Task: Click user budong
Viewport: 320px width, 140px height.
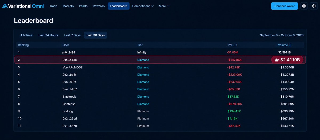Action: [x=67, y=111]
